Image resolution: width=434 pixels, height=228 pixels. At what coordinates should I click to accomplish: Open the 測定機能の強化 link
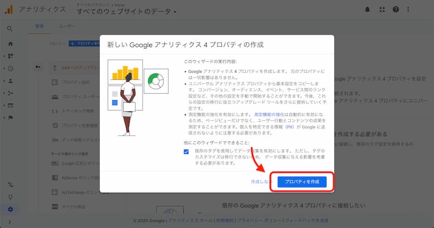(269, 114)
